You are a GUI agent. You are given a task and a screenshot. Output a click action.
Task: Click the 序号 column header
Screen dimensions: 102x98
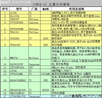[5, 9]
